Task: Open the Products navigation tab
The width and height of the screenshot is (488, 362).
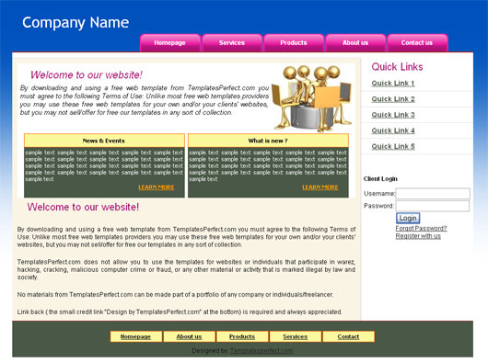Action: (294, 43)
